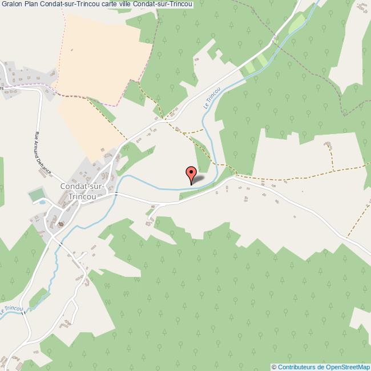Click the grey residential area at the top left
The image size is (371, 371).
coord(26,79)
